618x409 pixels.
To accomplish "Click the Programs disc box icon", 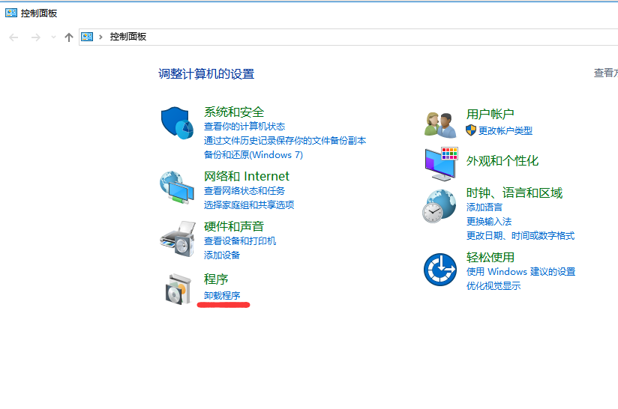I will (177, 289).
